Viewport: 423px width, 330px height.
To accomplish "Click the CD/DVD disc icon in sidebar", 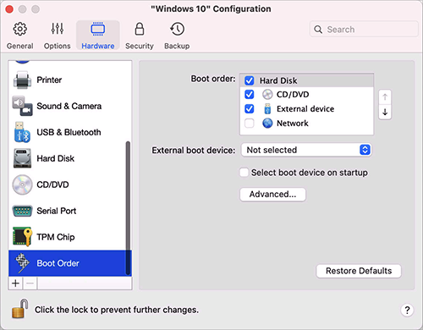I will 22,184.
